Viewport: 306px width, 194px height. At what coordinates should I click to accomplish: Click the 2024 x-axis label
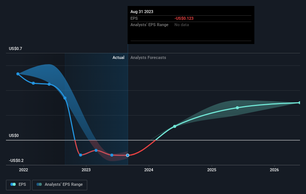(x=149, y=170)
